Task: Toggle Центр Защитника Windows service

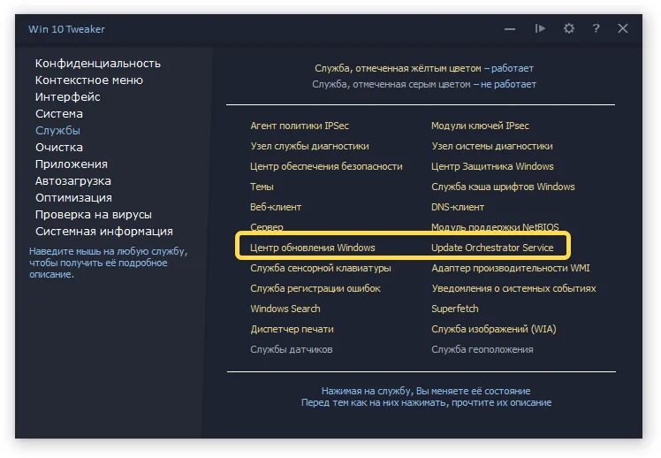Action: pyautogui.click(x=492, y=166)
